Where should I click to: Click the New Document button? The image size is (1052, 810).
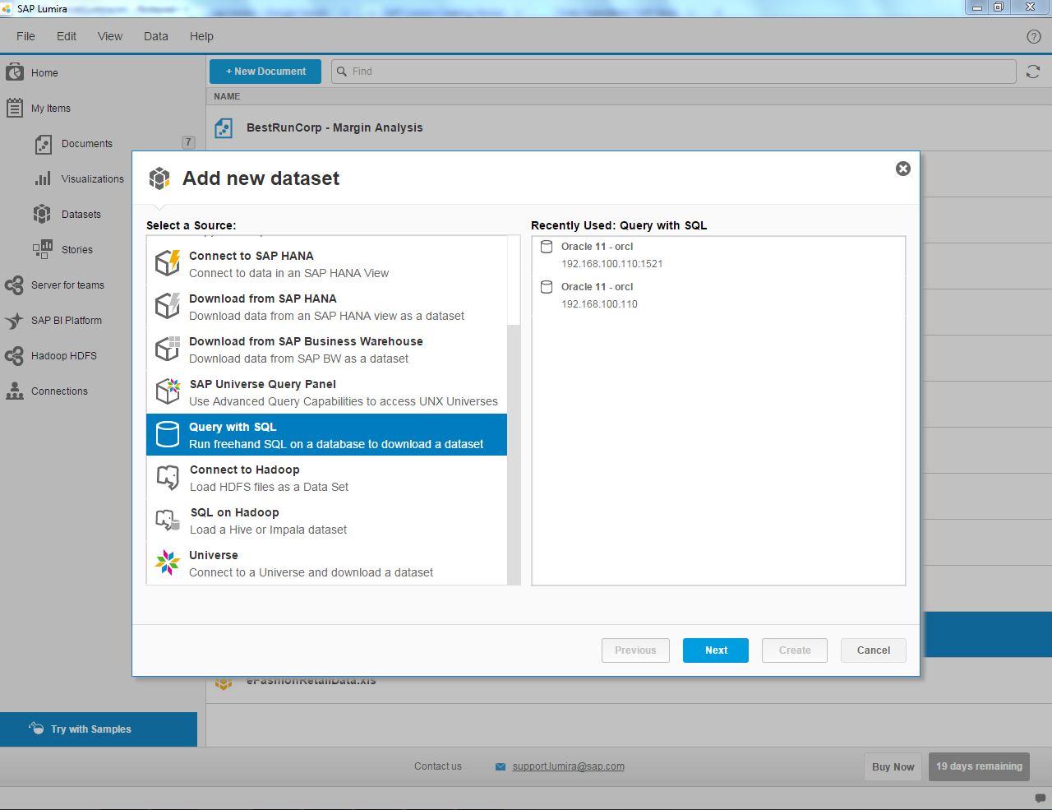tap(265, 72)
